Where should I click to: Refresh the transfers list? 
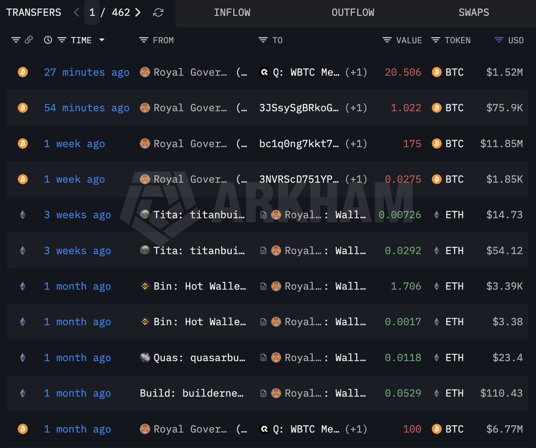point(158,13)
